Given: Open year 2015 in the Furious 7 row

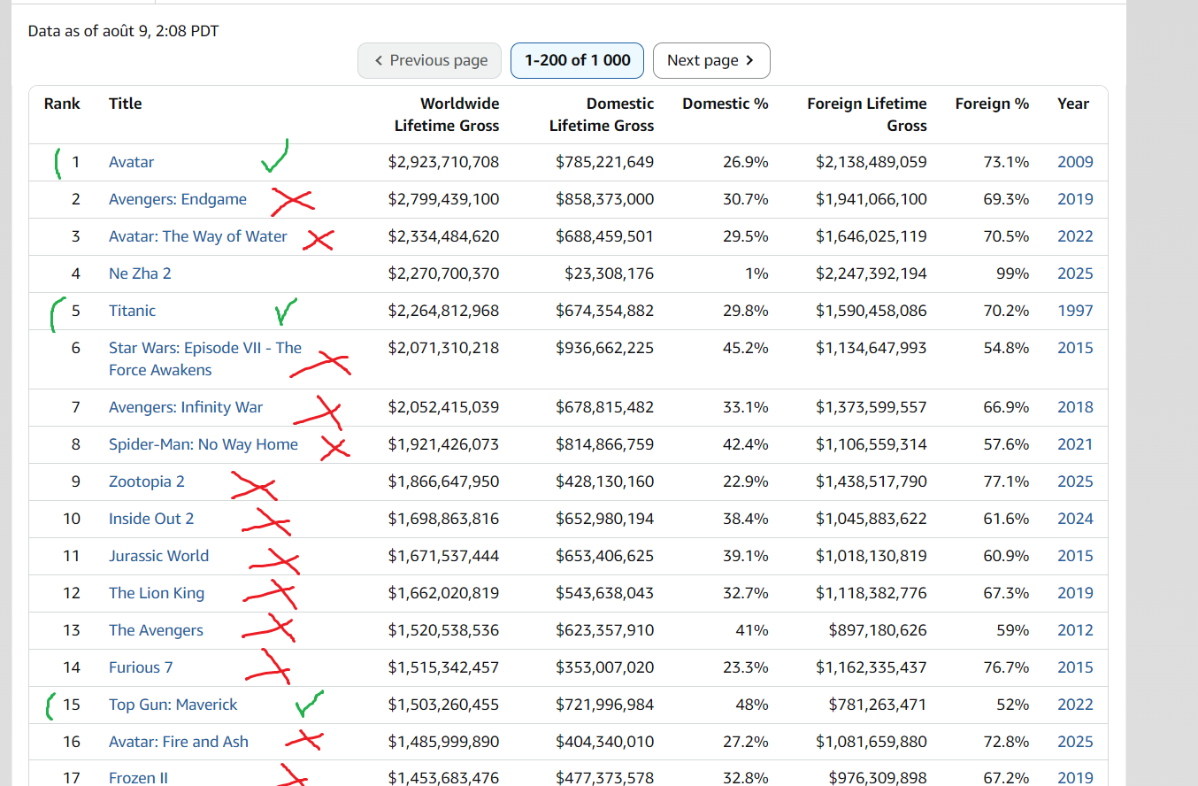Looking at the screenshot, I should pyautogui.click(x=1075, y=667).
